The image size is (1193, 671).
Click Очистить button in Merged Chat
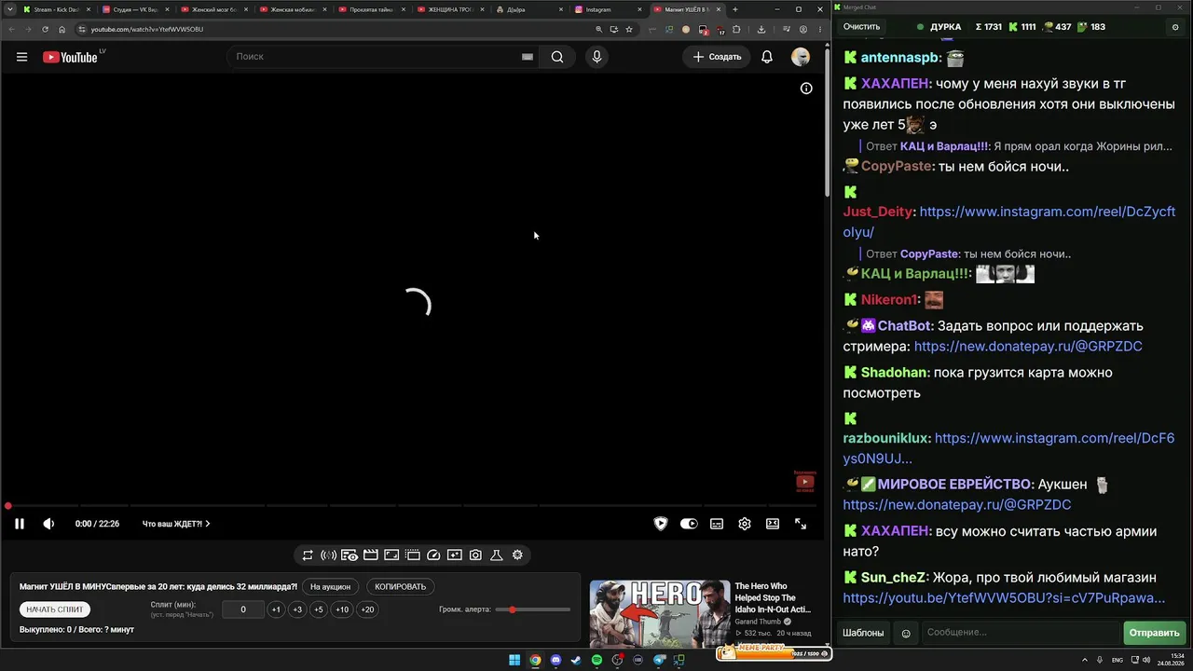pyautogui.click(x=861, y=27)
